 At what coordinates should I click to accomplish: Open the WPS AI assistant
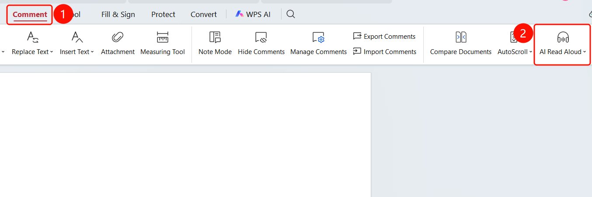tap(253, 14)
